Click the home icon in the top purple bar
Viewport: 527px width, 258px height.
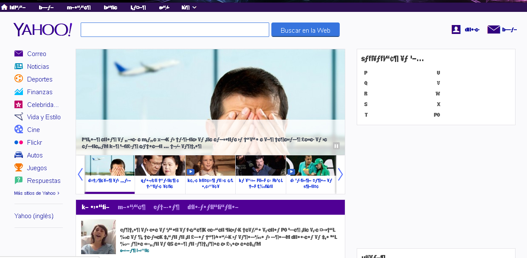(4, 7)
